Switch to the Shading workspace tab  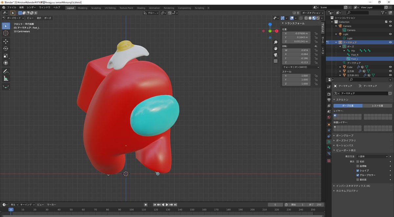(x=141, y=8)
